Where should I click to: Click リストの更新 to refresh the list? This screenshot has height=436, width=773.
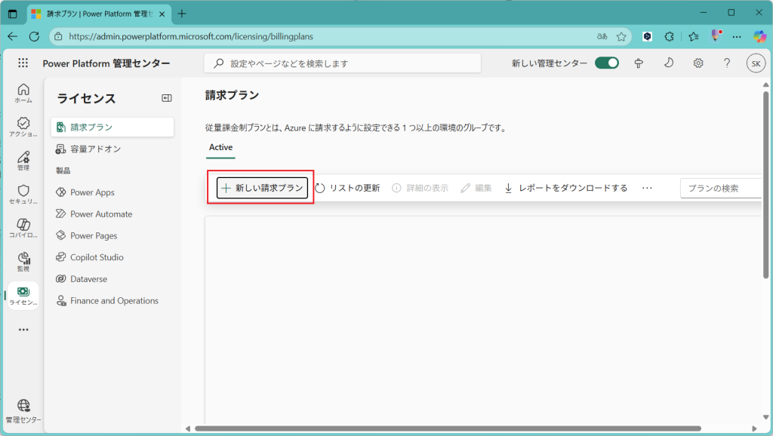pyautogui.click(x=347, y=188)
